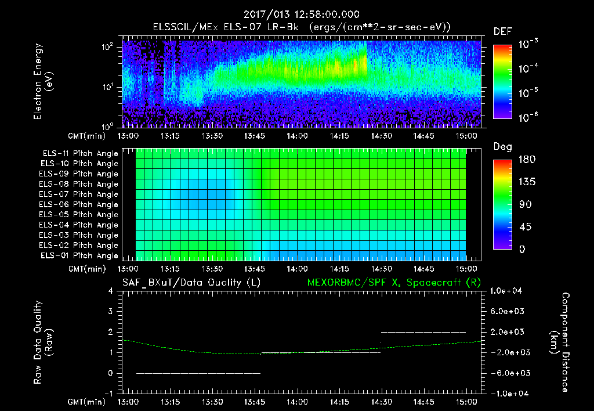Click the 2.0e+03 tick on distance axis
The image size is (594, 411).
508,331
